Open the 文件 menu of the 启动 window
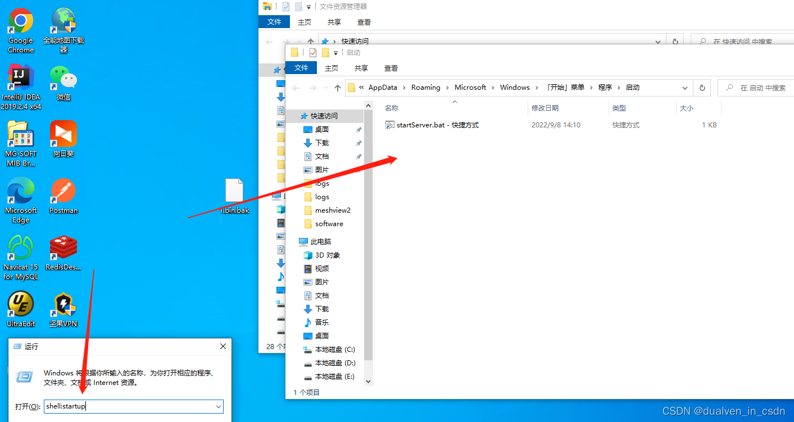The height and width of the screenshot is (422, 794). (301, 67)
